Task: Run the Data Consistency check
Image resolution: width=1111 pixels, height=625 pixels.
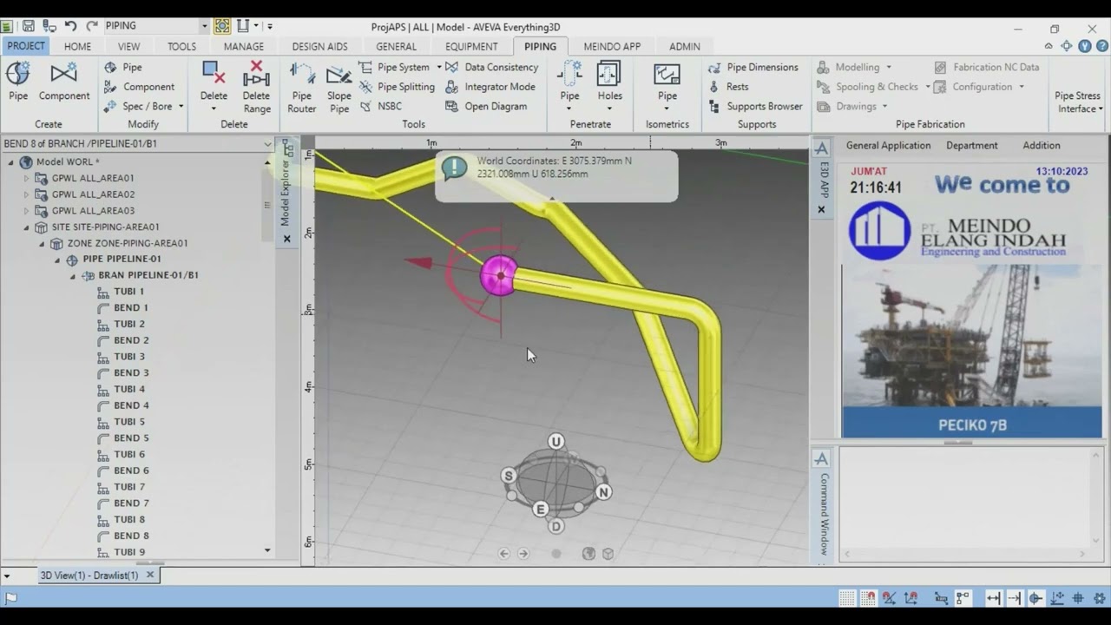Action: (x=492, y=67)
